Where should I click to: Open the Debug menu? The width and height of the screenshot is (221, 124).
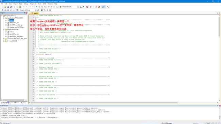coord(26,4)
